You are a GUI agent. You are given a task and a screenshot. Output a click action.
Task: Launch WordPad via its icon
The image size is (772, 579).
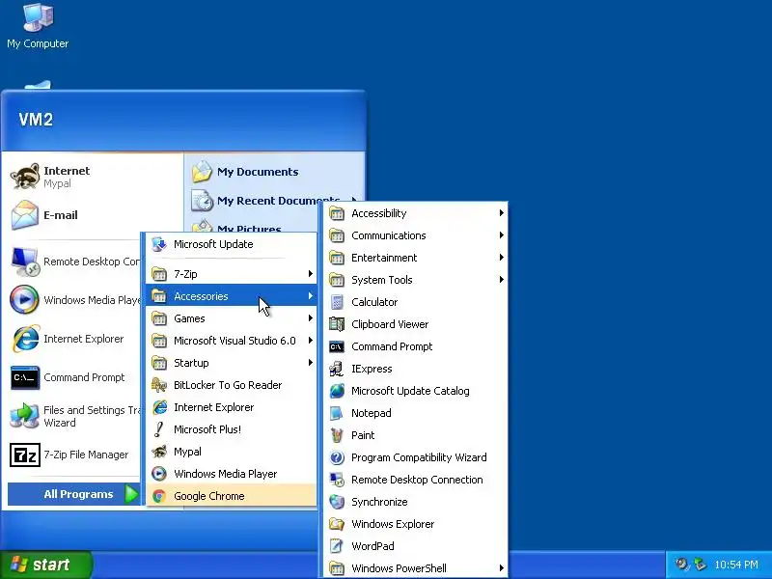337,546
